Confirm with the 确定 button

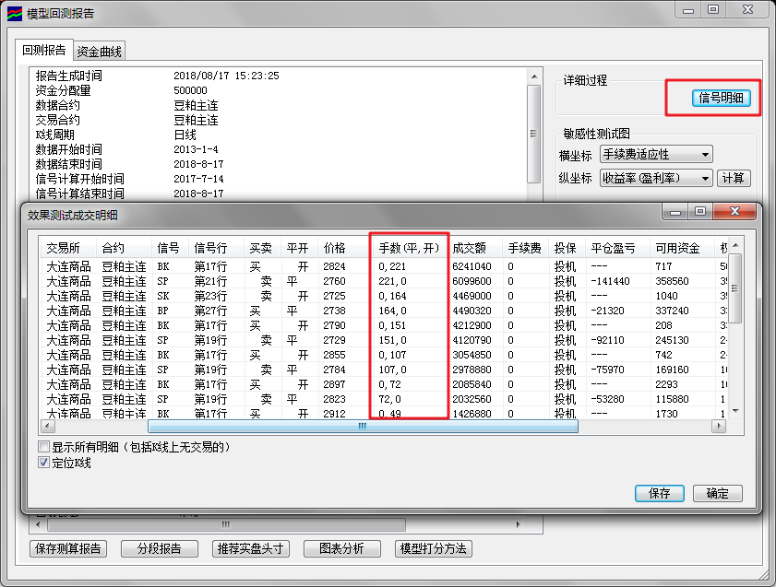718,493
